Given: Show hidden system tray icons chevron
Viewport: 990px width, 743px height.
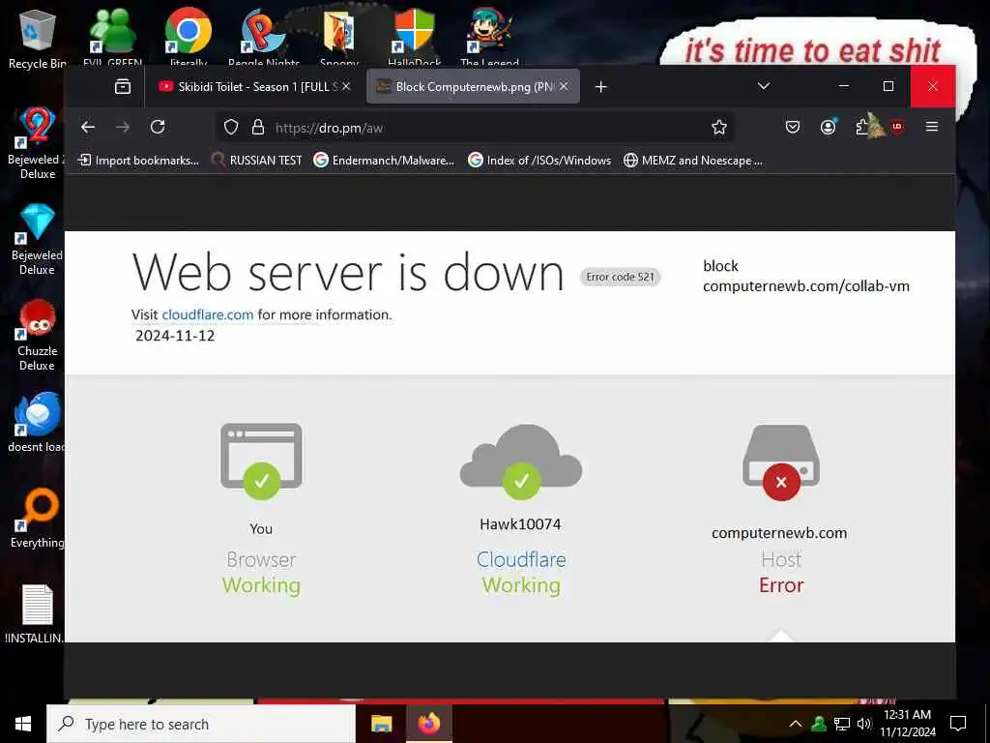Looking at the screenshot, I should pyautogui.click(x=796, y=724).
